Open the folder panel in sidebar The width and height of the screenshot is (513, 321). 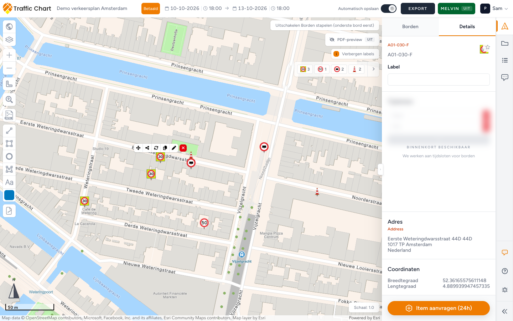505,44
